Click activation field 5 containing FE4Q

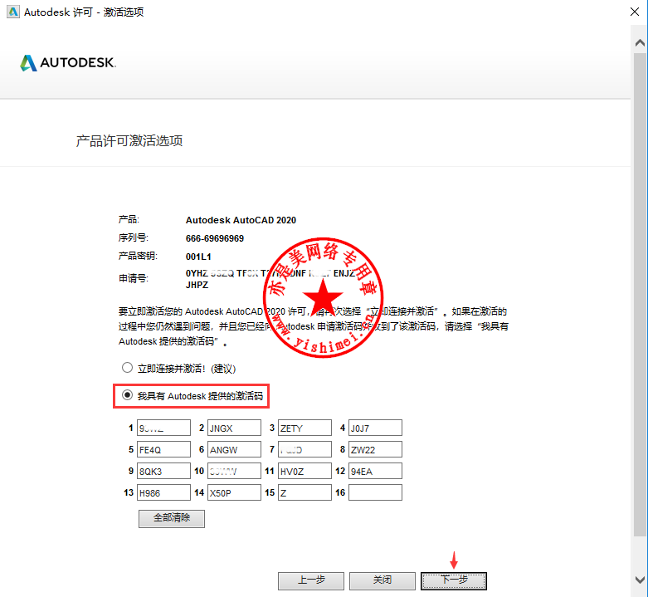[163, 449]
